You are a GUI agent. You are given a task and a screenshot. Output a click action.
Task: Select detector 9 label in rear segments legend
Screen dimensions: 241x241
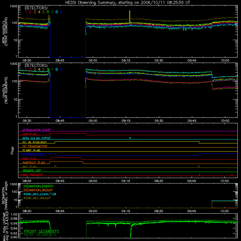click(61, 70)
